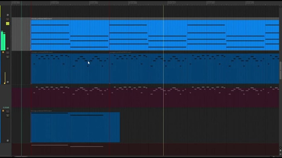The width and height of the screenshot is (282, 158).
Task: Click the green level meter of the light-blue track
Action: coord(3,40)
